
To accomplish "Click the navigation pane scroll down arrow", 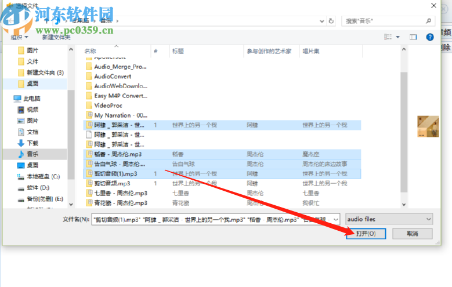I will click(71, 205).
